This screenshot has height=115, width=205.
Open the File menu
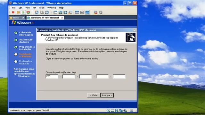(x=14, y=8)
